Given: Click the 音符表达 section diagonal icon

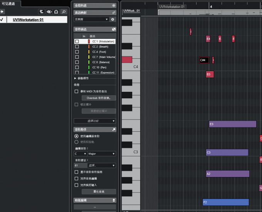Looking at the screenshot, I should [114, 29].
